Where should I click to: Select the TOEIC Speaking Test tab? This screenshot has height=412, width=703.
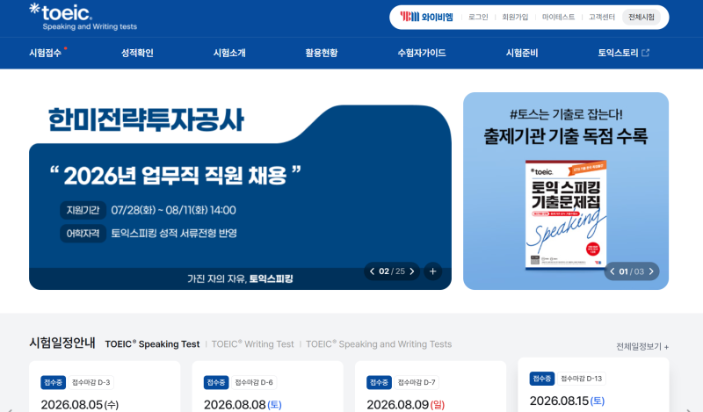[x=152, y=343]
